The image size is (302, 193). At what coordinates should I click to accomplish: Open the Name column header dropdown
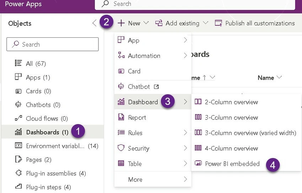pos(279,77)
